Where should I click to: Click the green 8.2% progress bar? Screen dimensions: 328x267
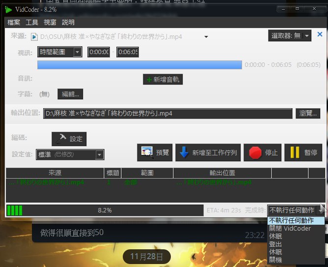click(x=105, y=210)
